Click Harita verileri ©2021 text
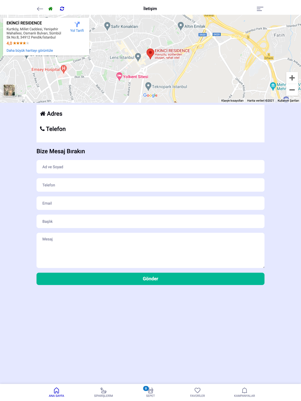 (261, 101)
